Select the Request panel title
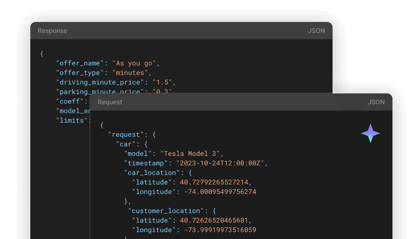Image resolution: width=420 pixels, height=239 pixels. click(110, 102)
